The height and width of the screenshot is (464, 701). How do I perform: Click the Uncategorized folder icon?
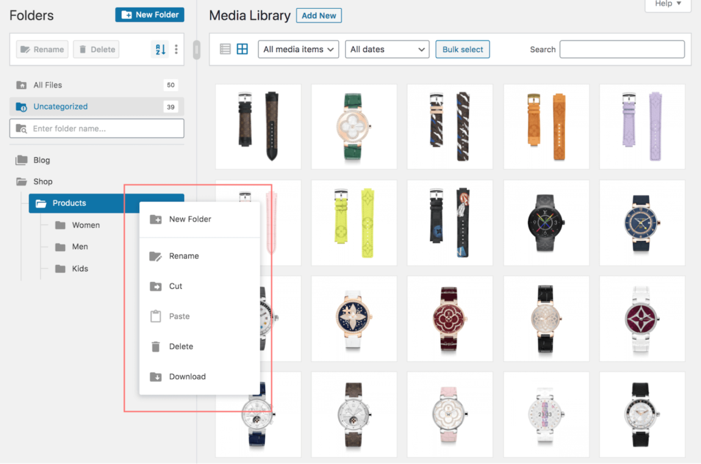pyautogui.click(x=21, y=107)
